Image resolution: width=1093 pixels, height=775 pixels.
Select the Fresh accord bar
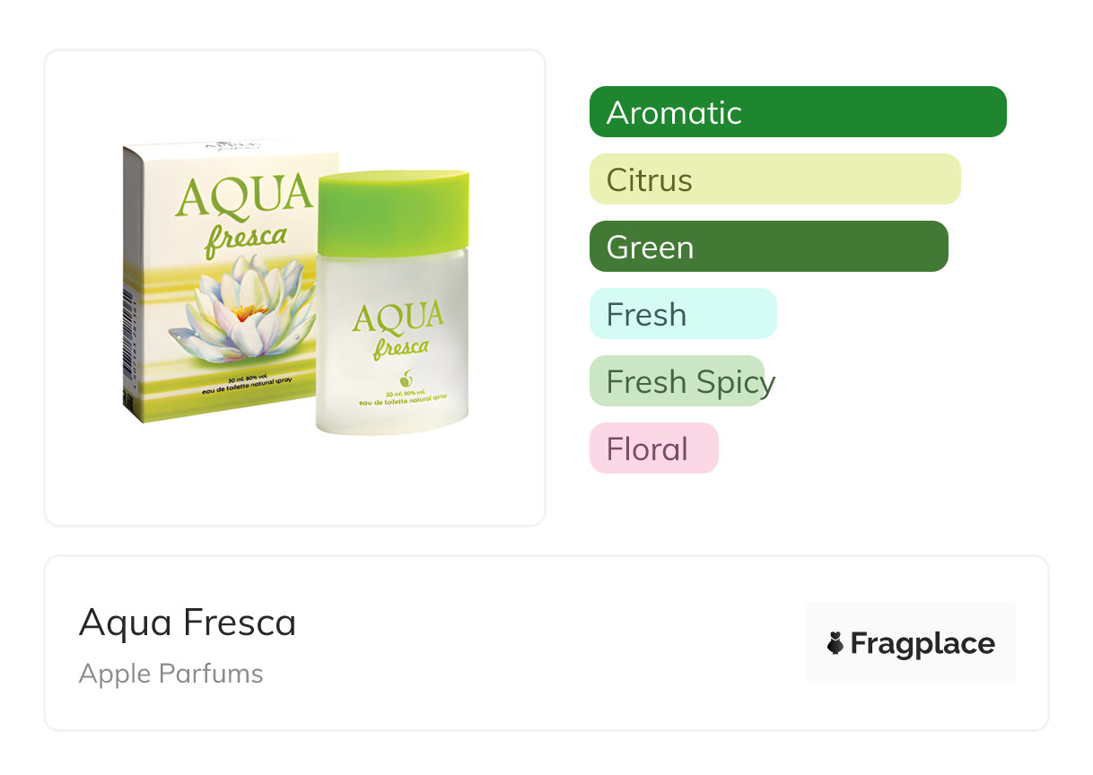tap(682, 314)
